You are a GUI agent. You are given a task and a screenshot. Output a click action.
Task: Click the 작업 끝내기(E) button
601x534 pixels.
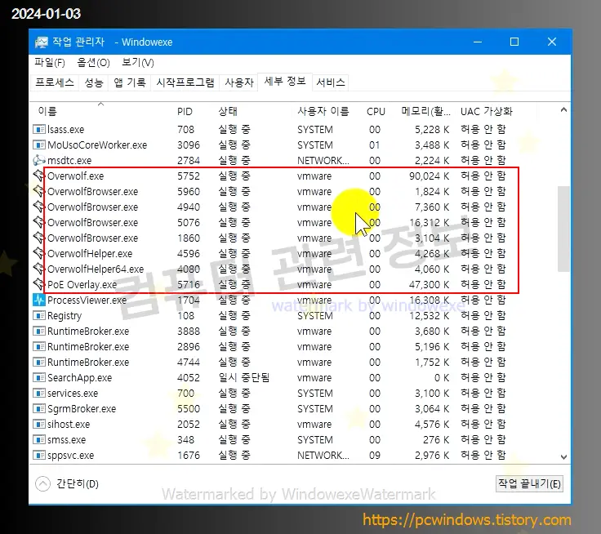pos(529,483)
